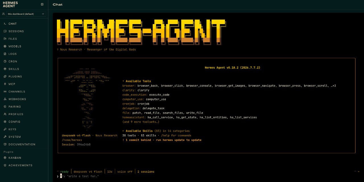Open the Achievements plugin

[x=24, y=165]
